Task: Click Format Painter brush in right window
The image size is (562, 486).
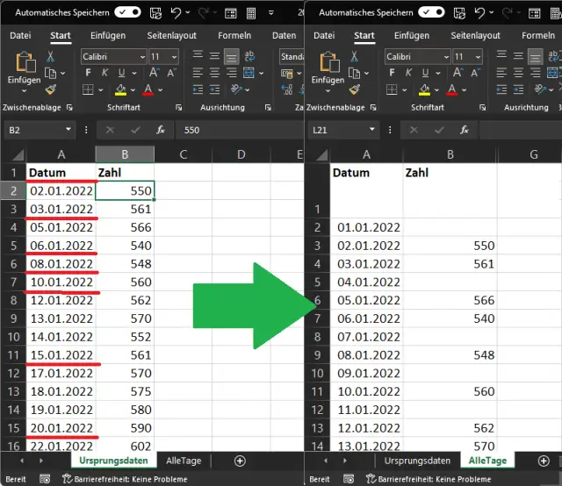Action: click(x=354, y=89)
